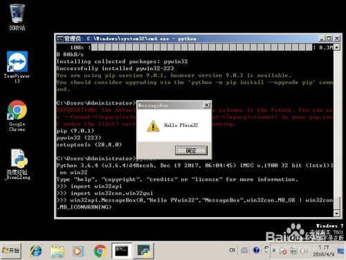
Task: Switch to the cmd window taskbar button
Action: (x=122, y=251)
